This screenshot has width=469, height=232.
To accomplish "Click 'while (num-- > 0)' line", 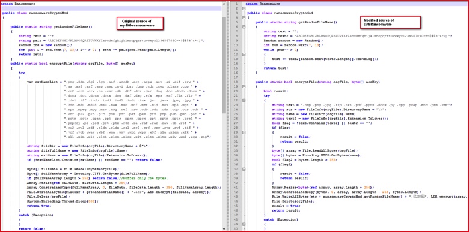I will click(x=281, y=50).
